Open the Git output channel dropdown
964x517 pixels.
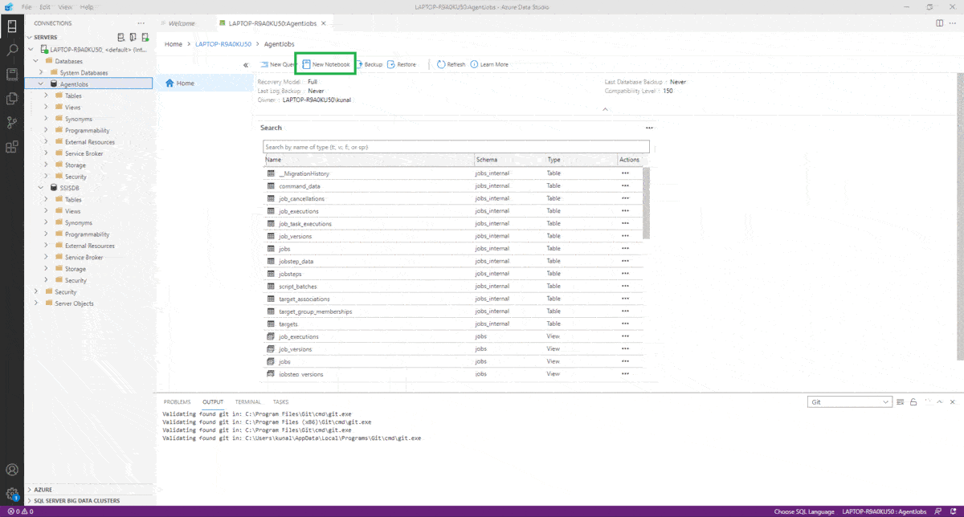click(x=850, y=401)
